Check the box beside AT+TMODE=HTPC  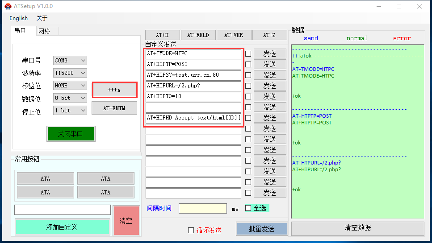pyautogui.click(x=248, y=54)
